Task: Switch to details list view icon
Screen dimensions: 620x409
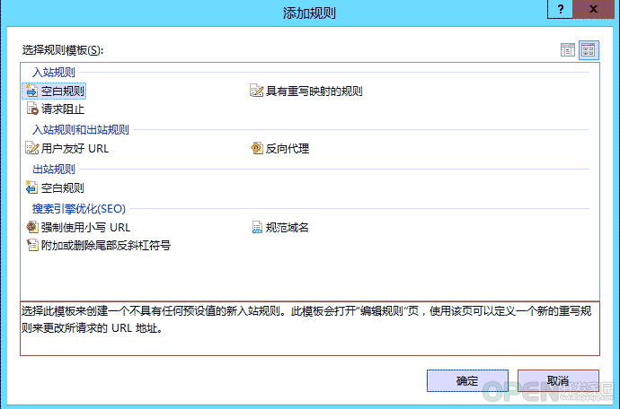Action: [568, 50]
